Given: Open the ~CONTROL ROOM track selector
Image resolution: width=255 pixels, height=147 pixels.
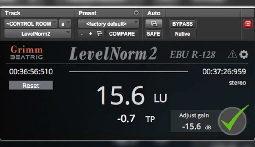Looking at the screenshot, I should click(x=31, y=24).
